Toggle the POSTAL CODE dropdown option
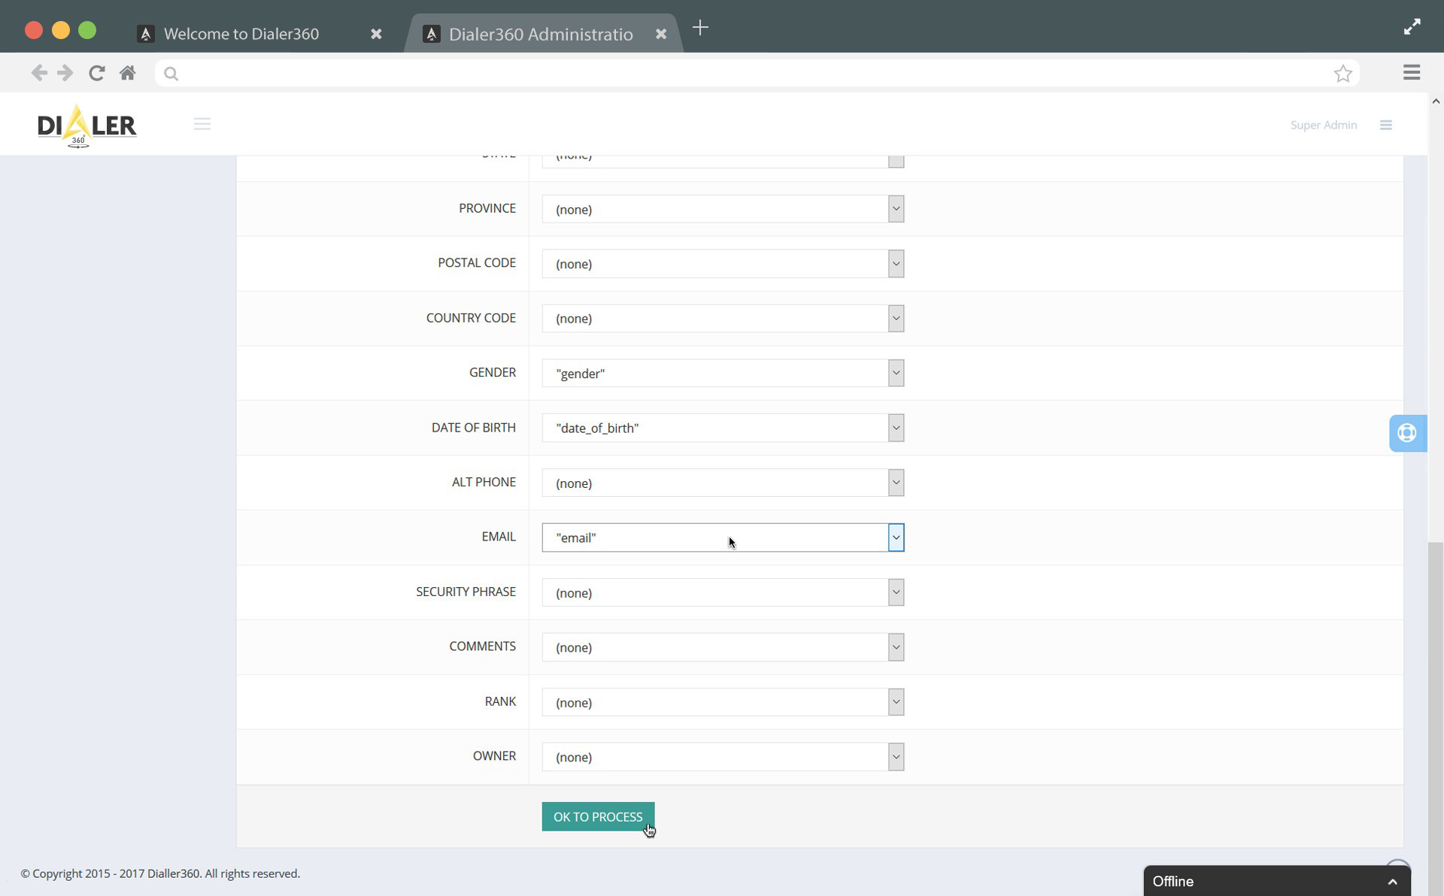The height and width of the screenshot is (896, 1444). pos(896,262)
